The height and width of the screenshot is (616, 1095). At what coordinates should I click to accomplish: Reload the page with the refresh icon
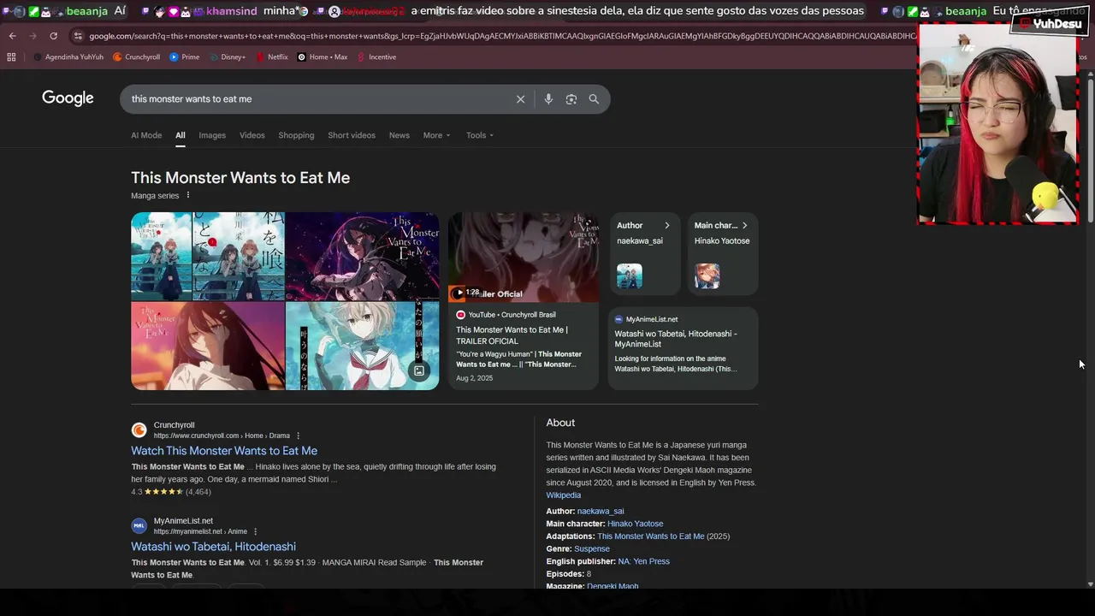53,36
